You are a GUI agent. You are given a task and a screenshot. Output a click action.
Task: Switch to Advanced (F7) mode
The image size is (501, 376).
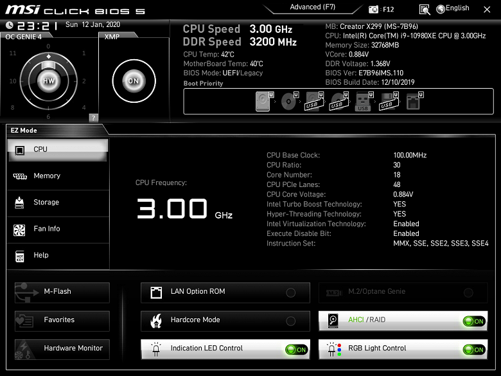(x=313, y=7)
